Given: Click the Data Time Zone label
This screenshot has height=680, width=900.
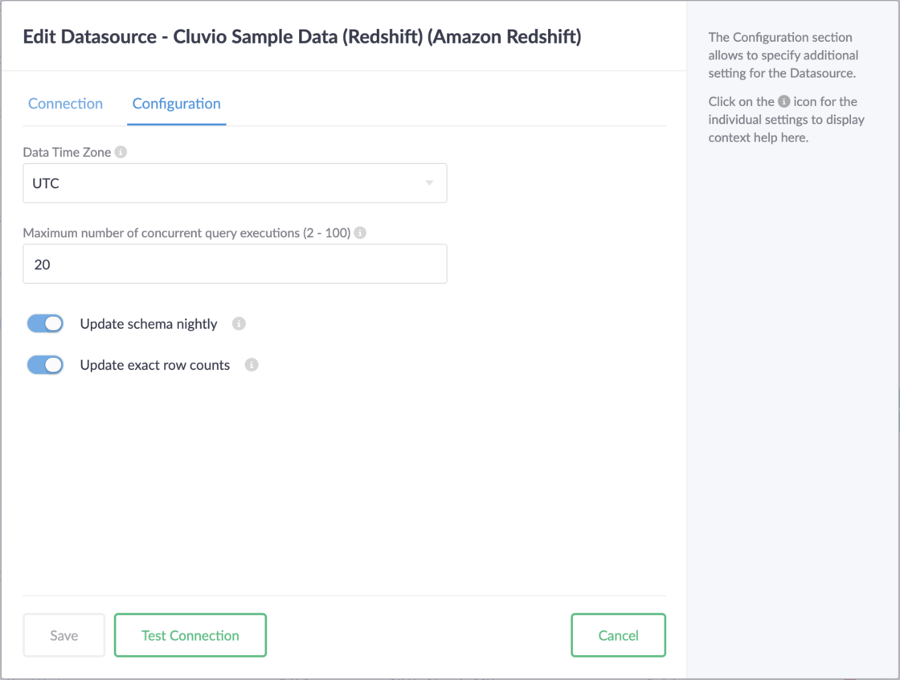Looking at the screenshot, I should [66, 151].
